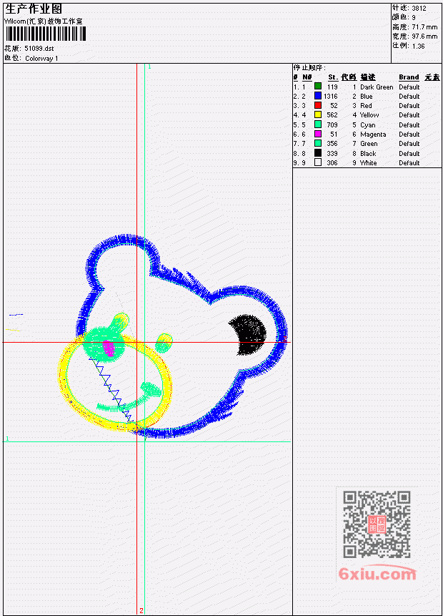Screen dimensions: 443x616
Task: Click the magenta nose in the design
Action: tap(109, 348)
